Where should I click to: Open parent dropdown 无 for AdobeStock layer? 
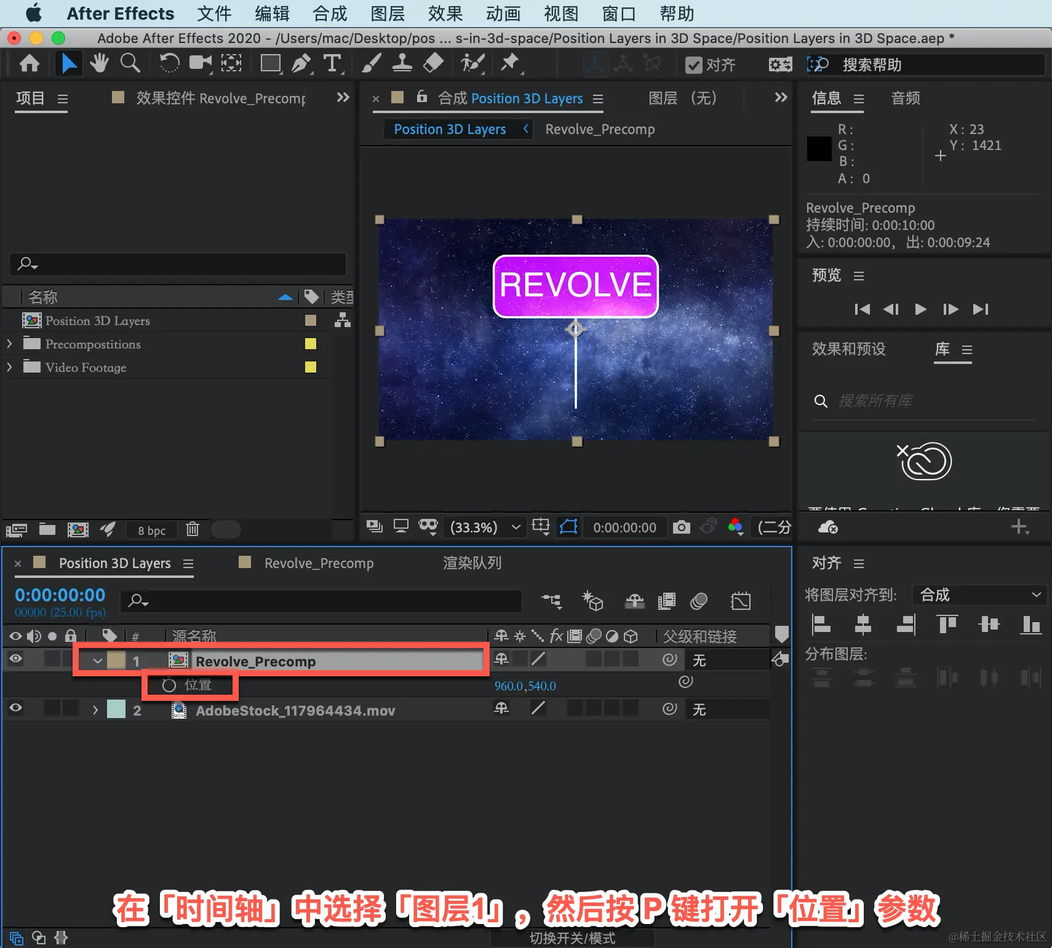727,709
